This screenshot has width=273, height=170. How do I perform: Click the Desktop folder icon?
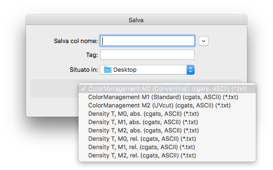(x=108, y=70)
